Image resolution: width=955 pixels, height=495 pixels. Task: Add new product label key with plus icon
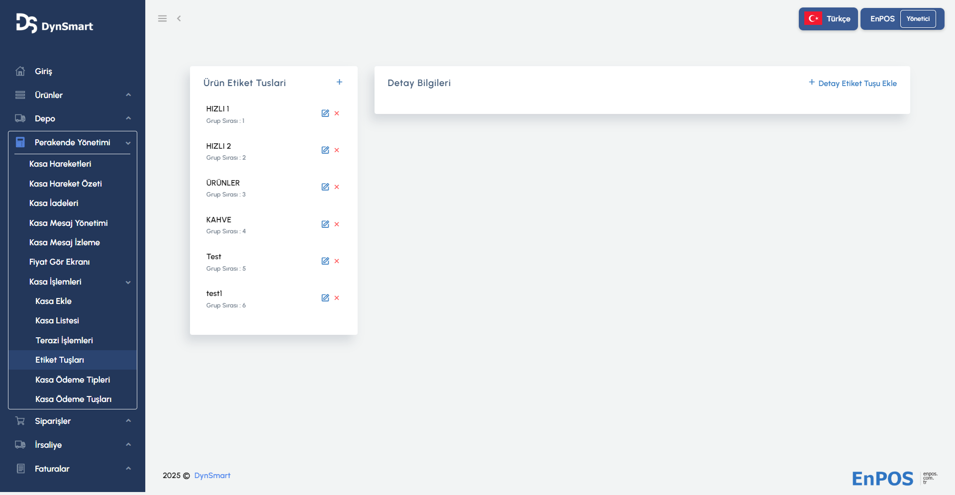(x=339, y=82)
